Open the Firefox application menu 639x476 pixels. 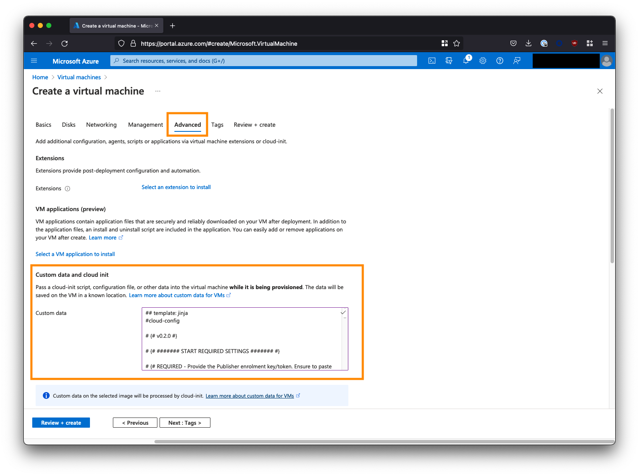(605, 43)
